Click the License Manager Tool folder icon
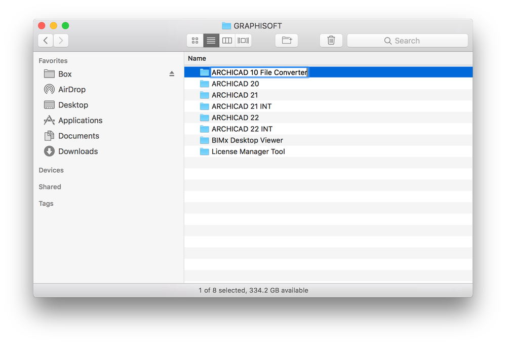The image size is (506, 345). (x=204, y=151)
